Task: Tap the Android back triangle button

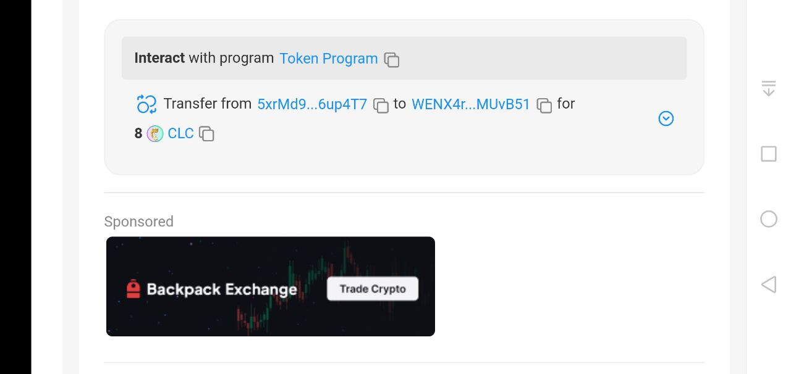Action: pyautogui.click(x=768, y=285)
